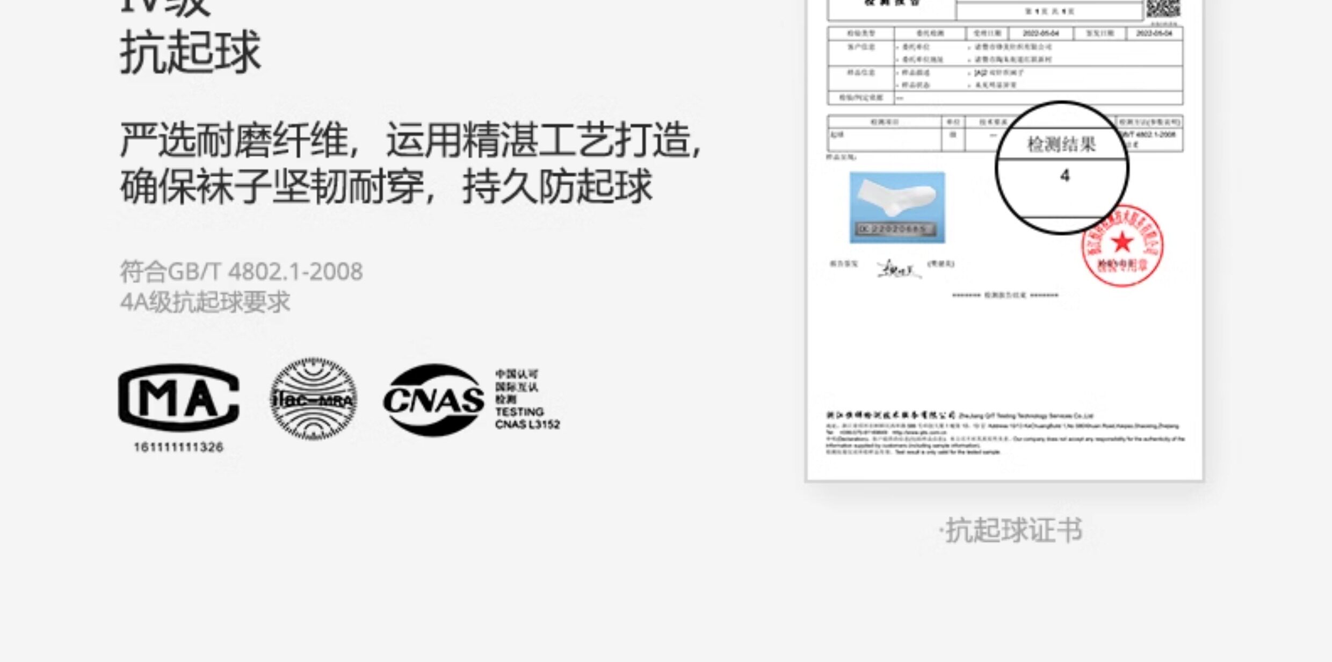This screenshot has width=1332, height=662.
Task: Click the red official stamp seal
Action: [x=1124, y=247]
